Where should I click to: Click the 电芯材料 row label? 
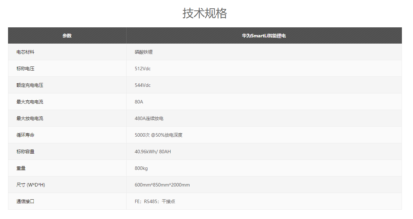25,52
